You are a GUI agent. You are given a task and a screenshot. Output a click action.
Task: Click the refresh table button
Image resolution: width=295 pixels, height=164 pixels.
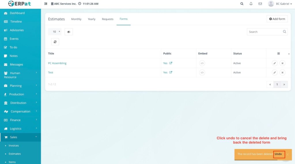pyautogui.click(x=55, y=42)
